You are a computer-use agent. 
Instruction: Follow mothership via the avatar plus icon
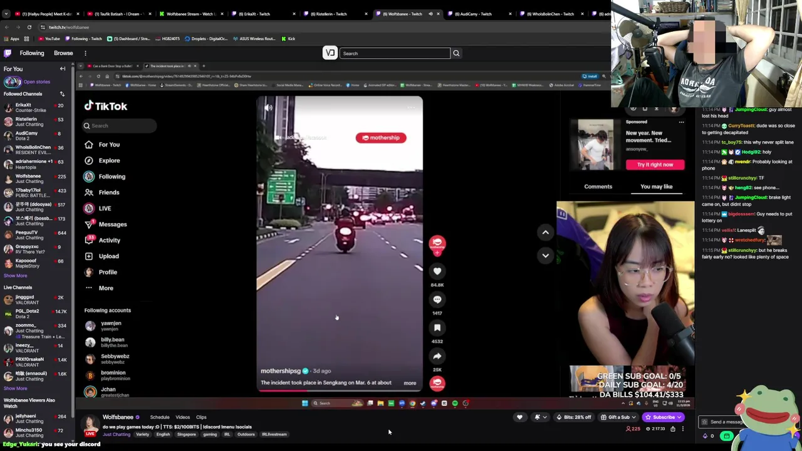(437, 252)
